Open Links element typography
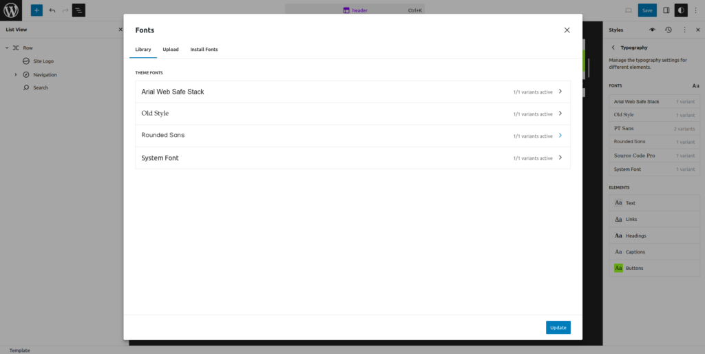The width and height of the screenshot is (705, 354). pyautogui.click(x=654, y=219)
